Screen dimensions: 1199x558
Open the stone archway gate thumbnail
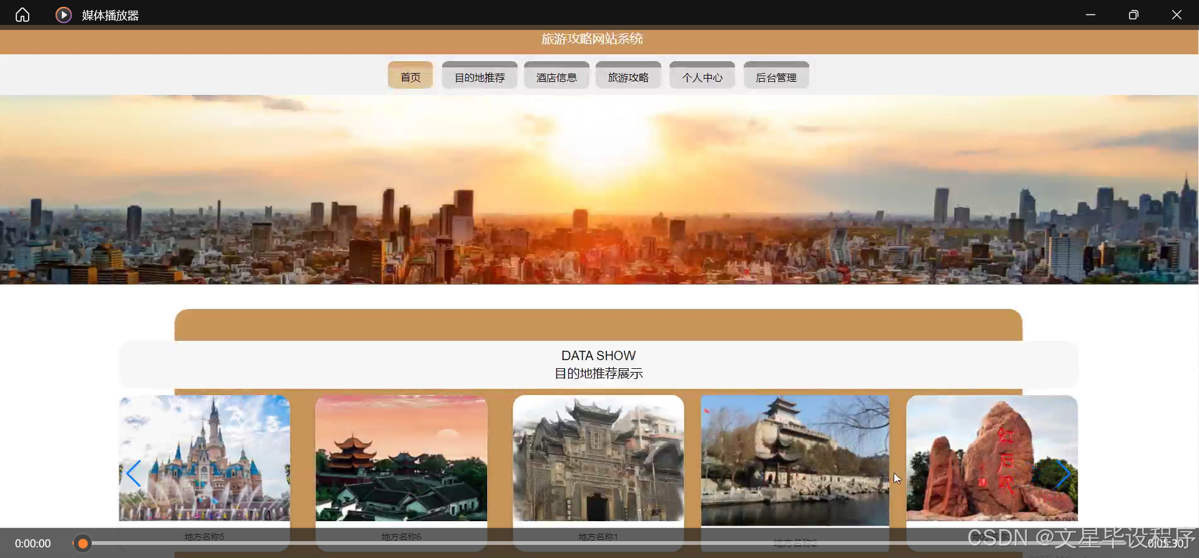pos(598,458)
